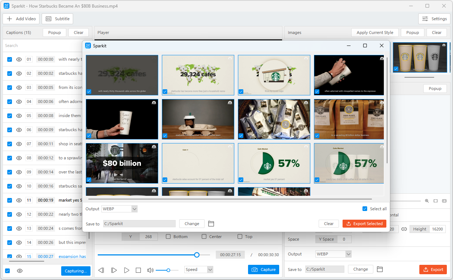Click Change next to dialog save path

click(192, 224)
